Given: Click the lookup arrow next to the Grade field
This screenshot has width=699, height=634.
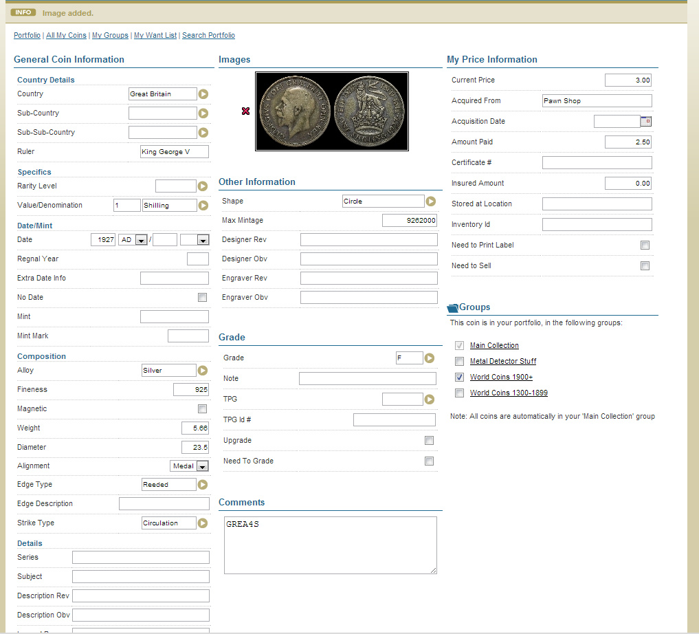Looking at the screenshot, I should (430, 358).
